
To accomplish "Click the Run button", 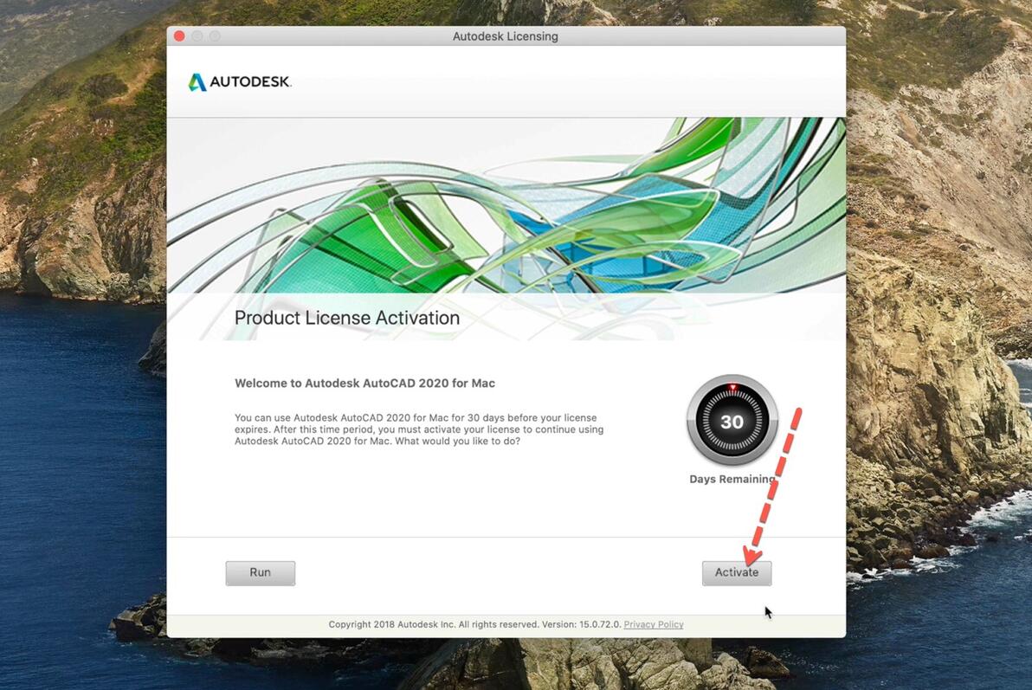I will (x=260, y=573).
